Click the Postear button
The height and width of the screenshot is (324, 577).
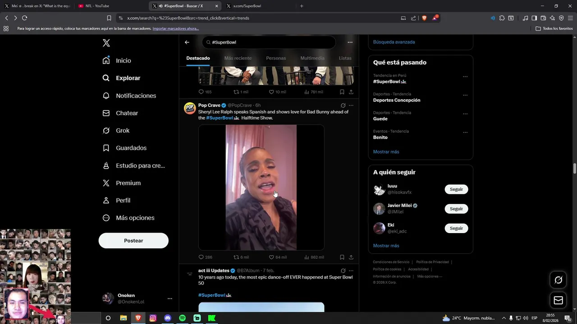tap(133, 241)
